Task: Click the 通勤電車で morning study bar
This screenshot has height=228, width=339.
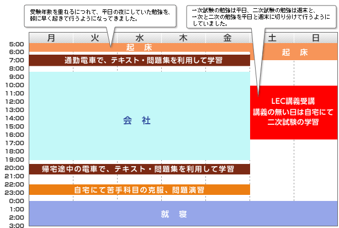Action: point(140,60)
